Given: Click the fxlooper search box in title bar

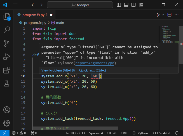Looking at the screenshot, I should pyautogui.click(x=80, y=5).
